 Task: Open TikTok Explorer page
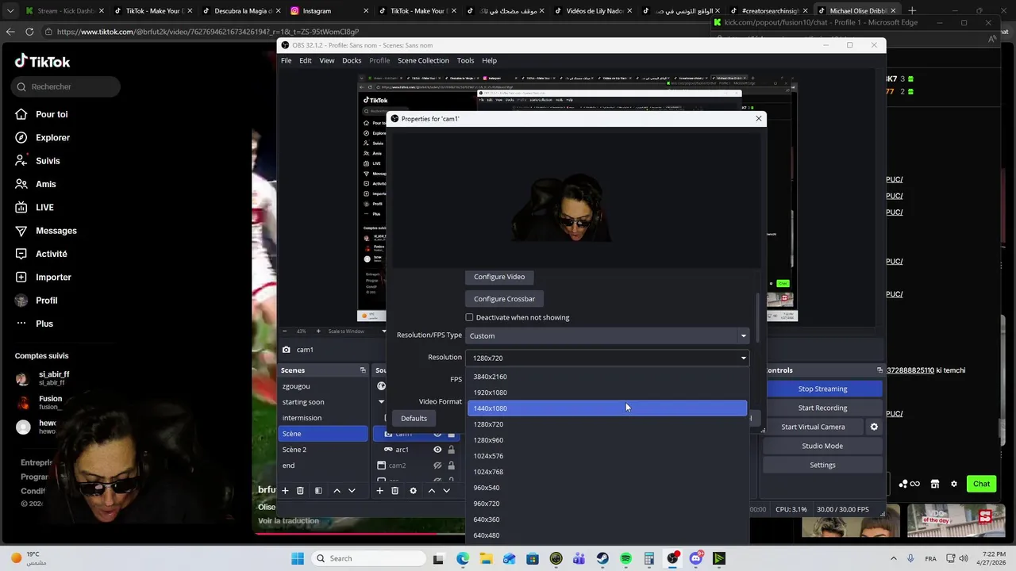point(43,137)
